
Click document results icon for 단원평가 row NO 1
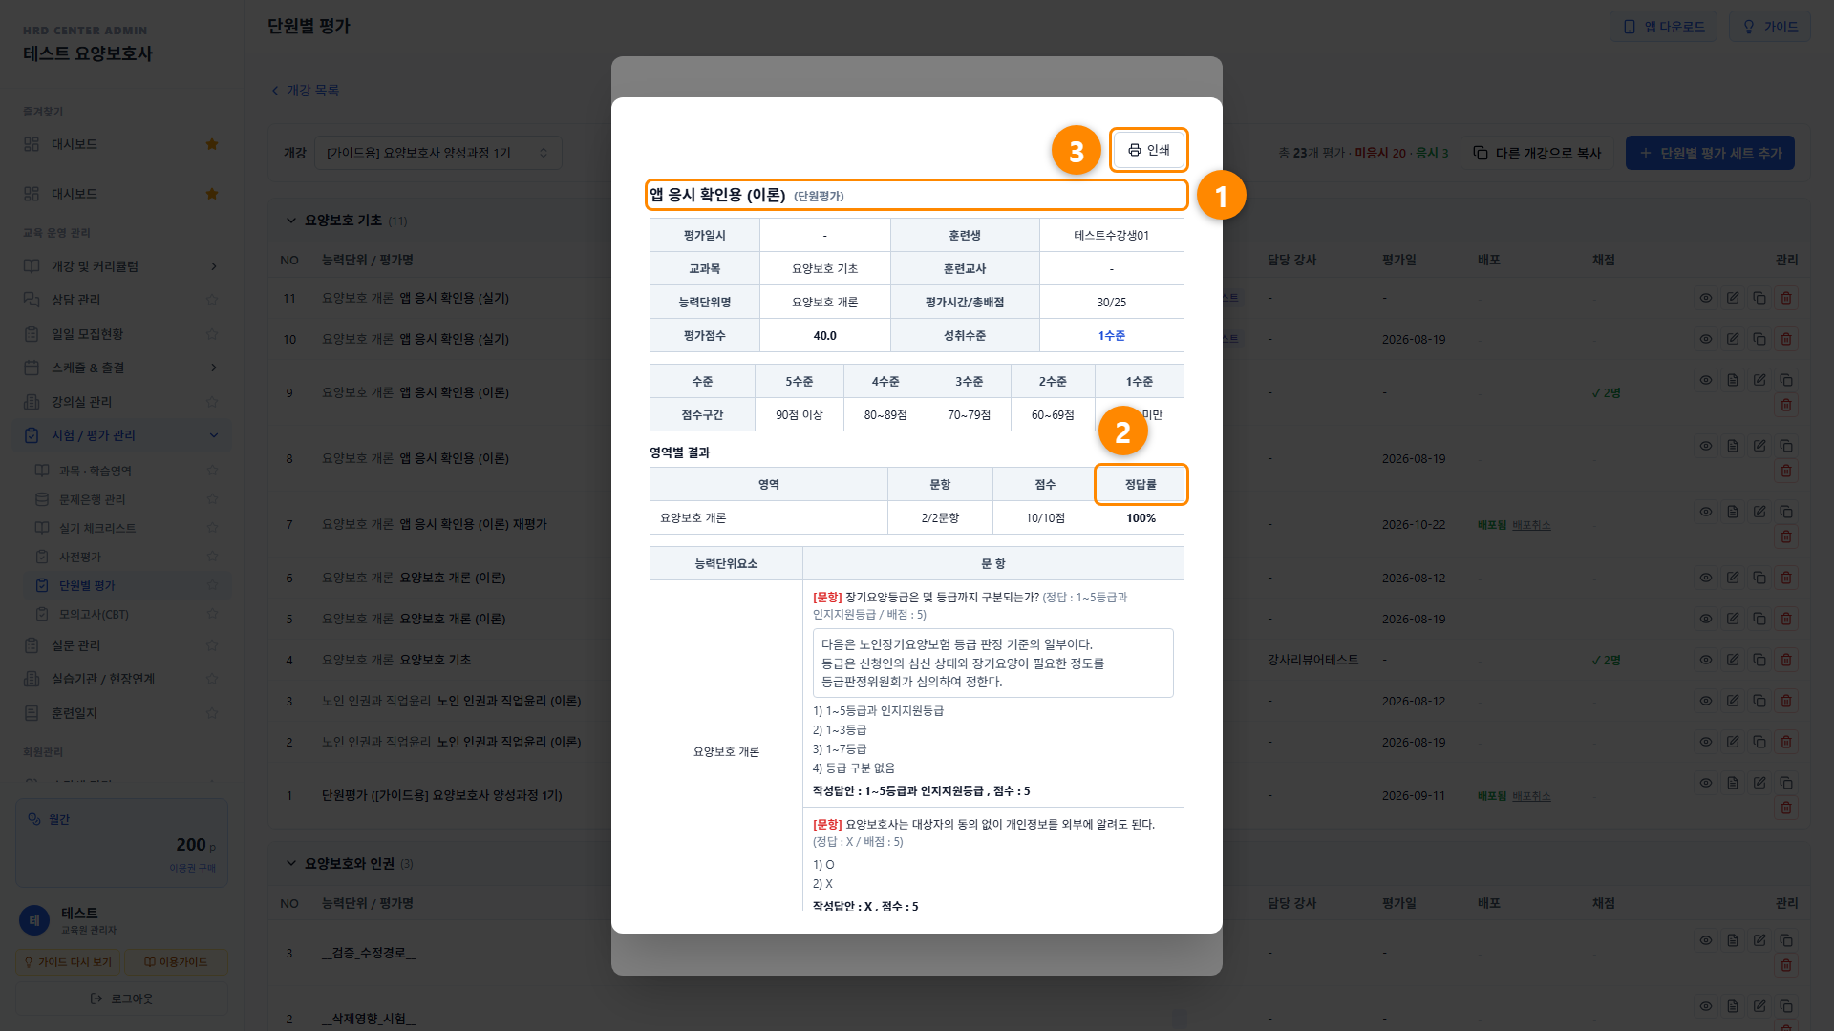(x=1732, y=783)
